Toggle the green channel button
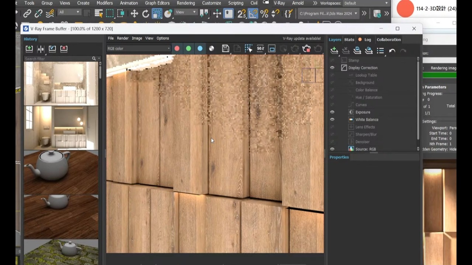472x265 pixels. point(188,49)
